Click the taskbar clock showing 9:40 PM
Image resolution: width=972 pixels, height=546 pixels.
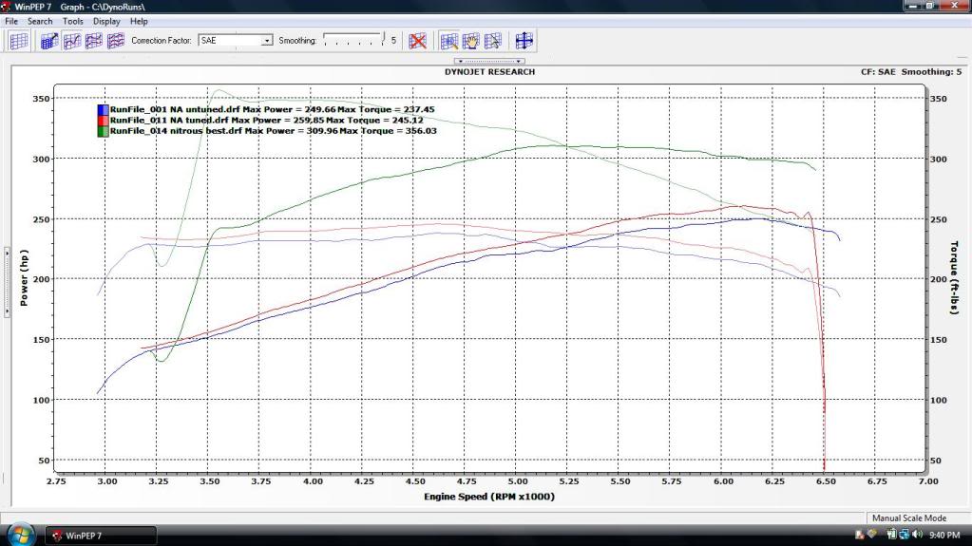pyautogui.click(x=944, y=535)
